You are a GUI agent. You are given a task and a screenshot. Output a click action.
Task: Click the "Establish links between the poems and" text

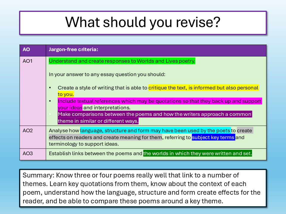(x=95, y=154)
